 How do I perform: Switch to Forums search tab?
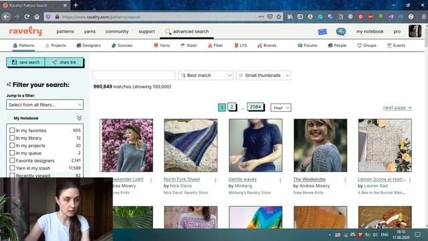click(308, 46)
